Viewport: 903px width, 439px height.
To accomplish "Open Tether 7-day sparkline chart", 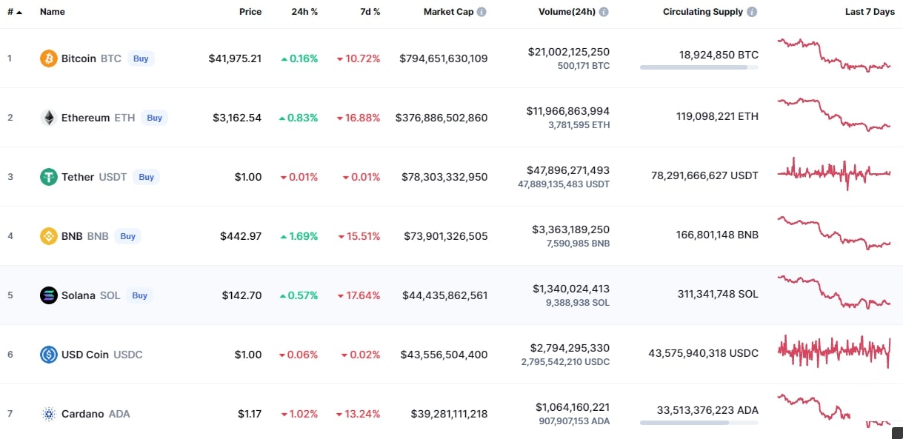I will tap(834, 173).
